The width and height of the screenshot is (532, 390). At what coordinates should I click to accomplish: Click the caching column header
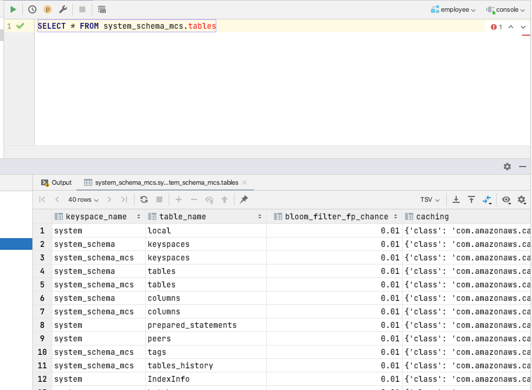point(466,216)
